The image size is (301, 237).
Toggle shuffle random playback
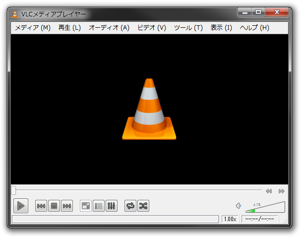(143, 206)
